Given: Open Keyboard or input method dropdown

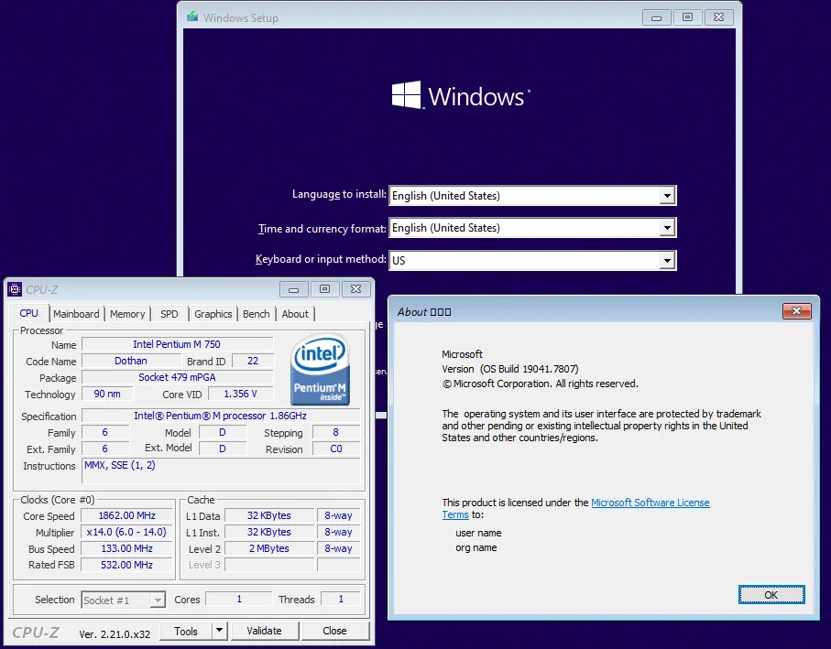Looking at the screenshot, I should pyautogui.click(x=667, y=261).
